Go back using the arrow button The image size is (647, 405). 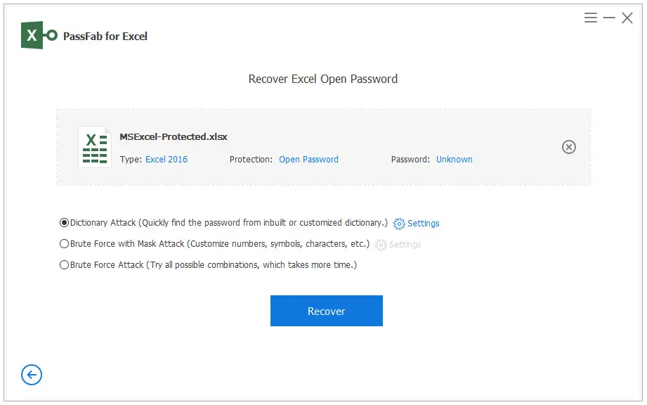point(32,375)
